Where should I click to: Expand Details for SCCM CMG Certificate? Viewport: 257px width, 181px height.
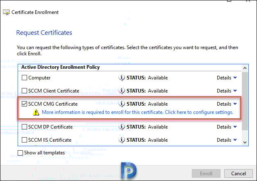click(x=227, y=104)
